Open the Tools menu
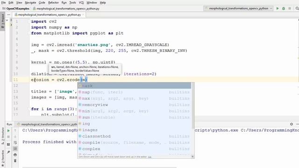Viewport: 299px width, 168px height. [x=72, y=3]
